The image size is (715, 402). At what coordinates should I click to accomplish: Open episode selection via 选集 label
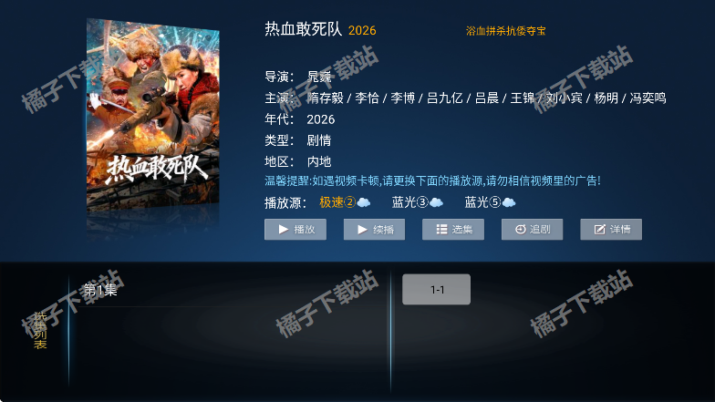461,230
